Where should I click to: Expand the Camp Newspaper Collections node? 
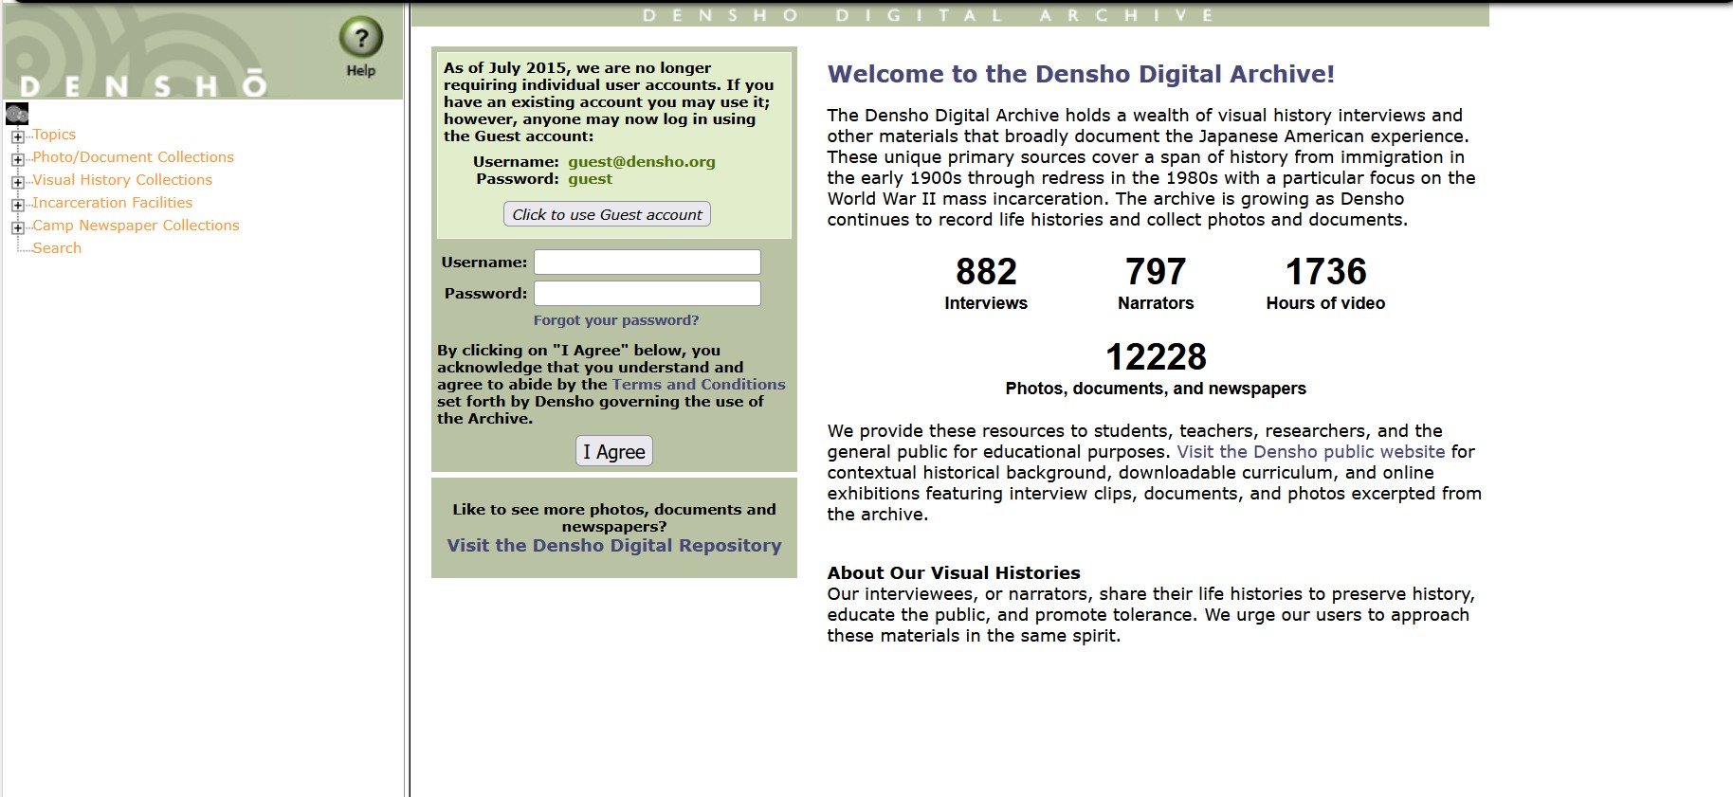17,227
